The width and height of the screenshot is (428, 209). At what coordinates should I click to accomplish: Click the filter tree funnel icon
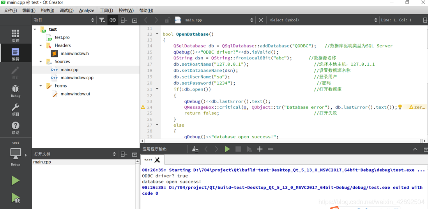pos(102,20)
